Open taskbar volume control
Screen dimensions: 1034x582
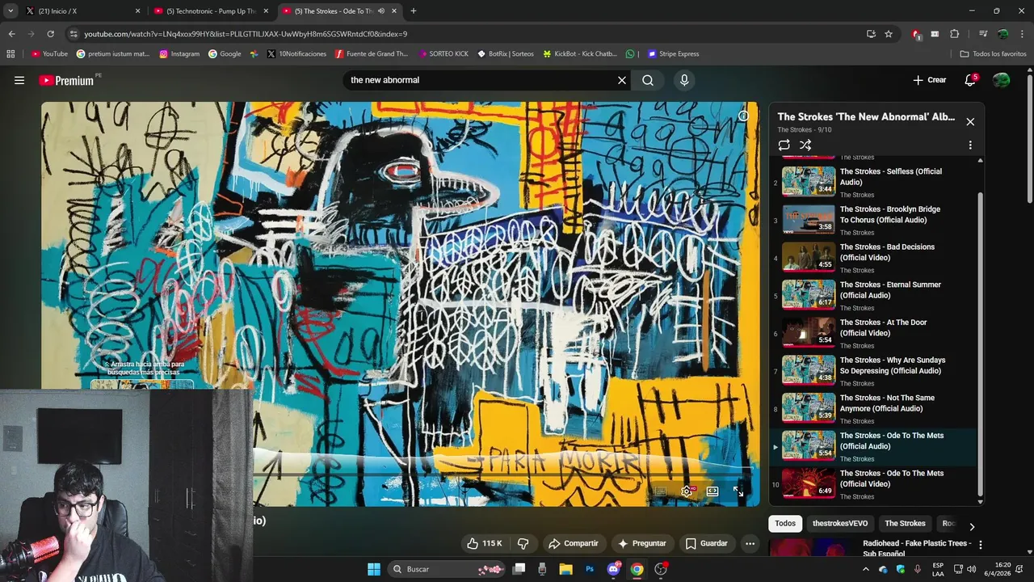click(972, 569)
